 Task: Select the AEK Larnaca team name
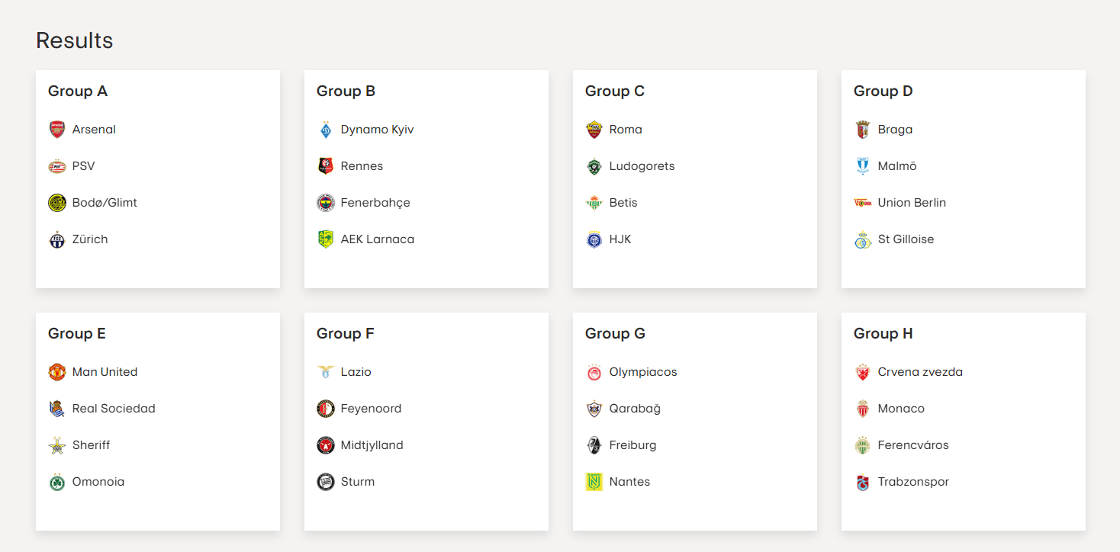point(378,239)
